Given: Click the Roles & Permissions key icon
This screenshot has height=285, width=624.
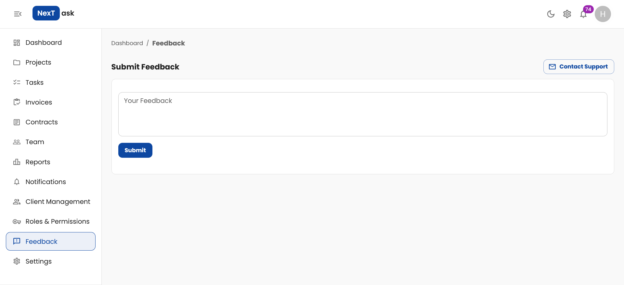Looking at the screenshot, I should [17, 221].
